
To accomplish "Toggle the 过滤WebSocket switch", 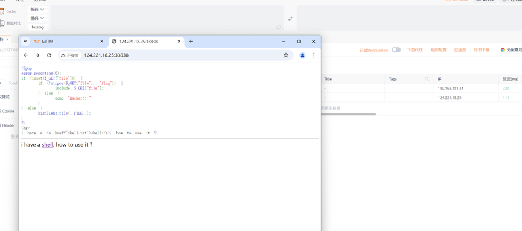I will point(396,50).
